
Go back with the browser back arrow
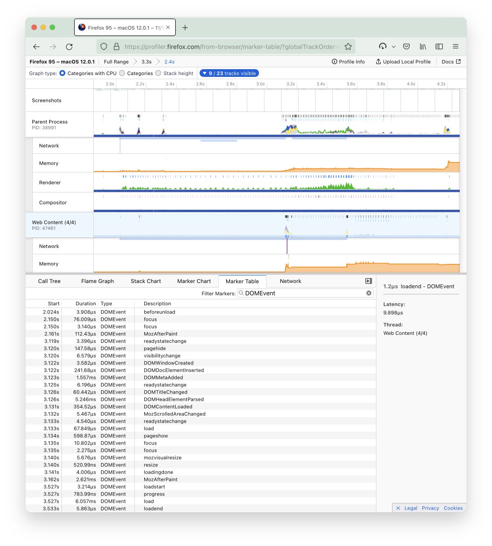point(36,46)
